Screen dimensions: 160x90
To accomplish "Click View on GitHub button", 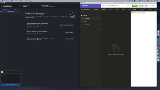I will (x=69, y=39).
